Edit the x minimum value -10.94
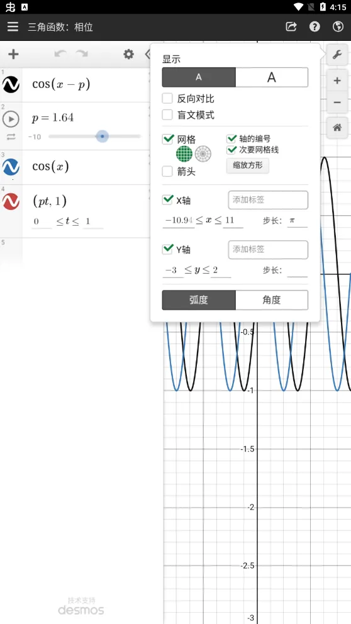Image resolution: width=351 pixels, height=624 pixels. click(179, 220)
